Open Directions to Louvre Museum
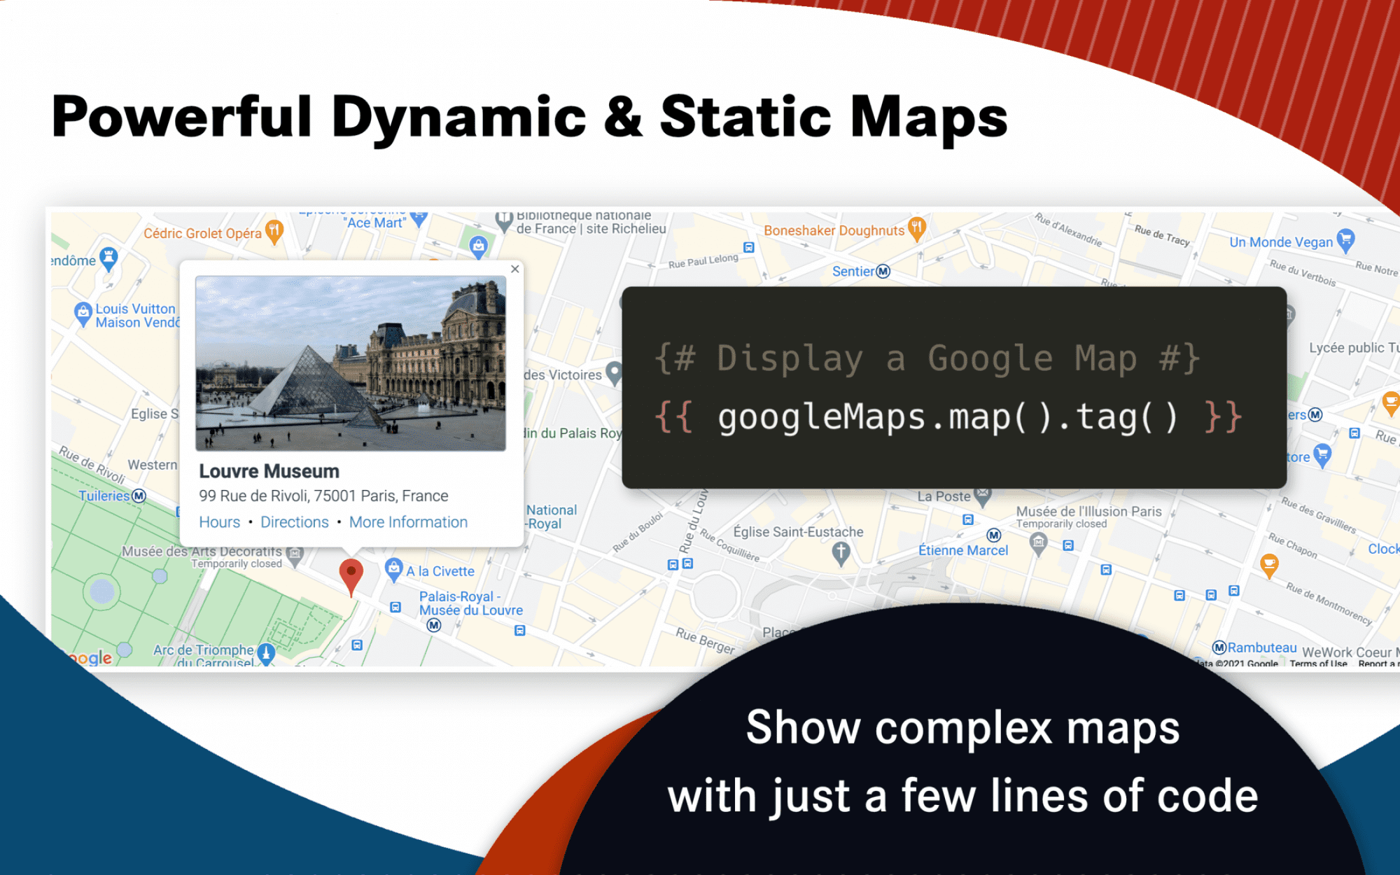This screenshot has height=875, width=1400. (295, 522)
